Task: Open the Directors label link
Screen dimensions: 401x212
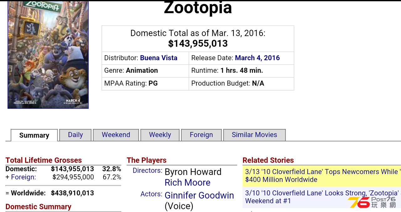Action: pyautogui.click(x=148, y=171)
